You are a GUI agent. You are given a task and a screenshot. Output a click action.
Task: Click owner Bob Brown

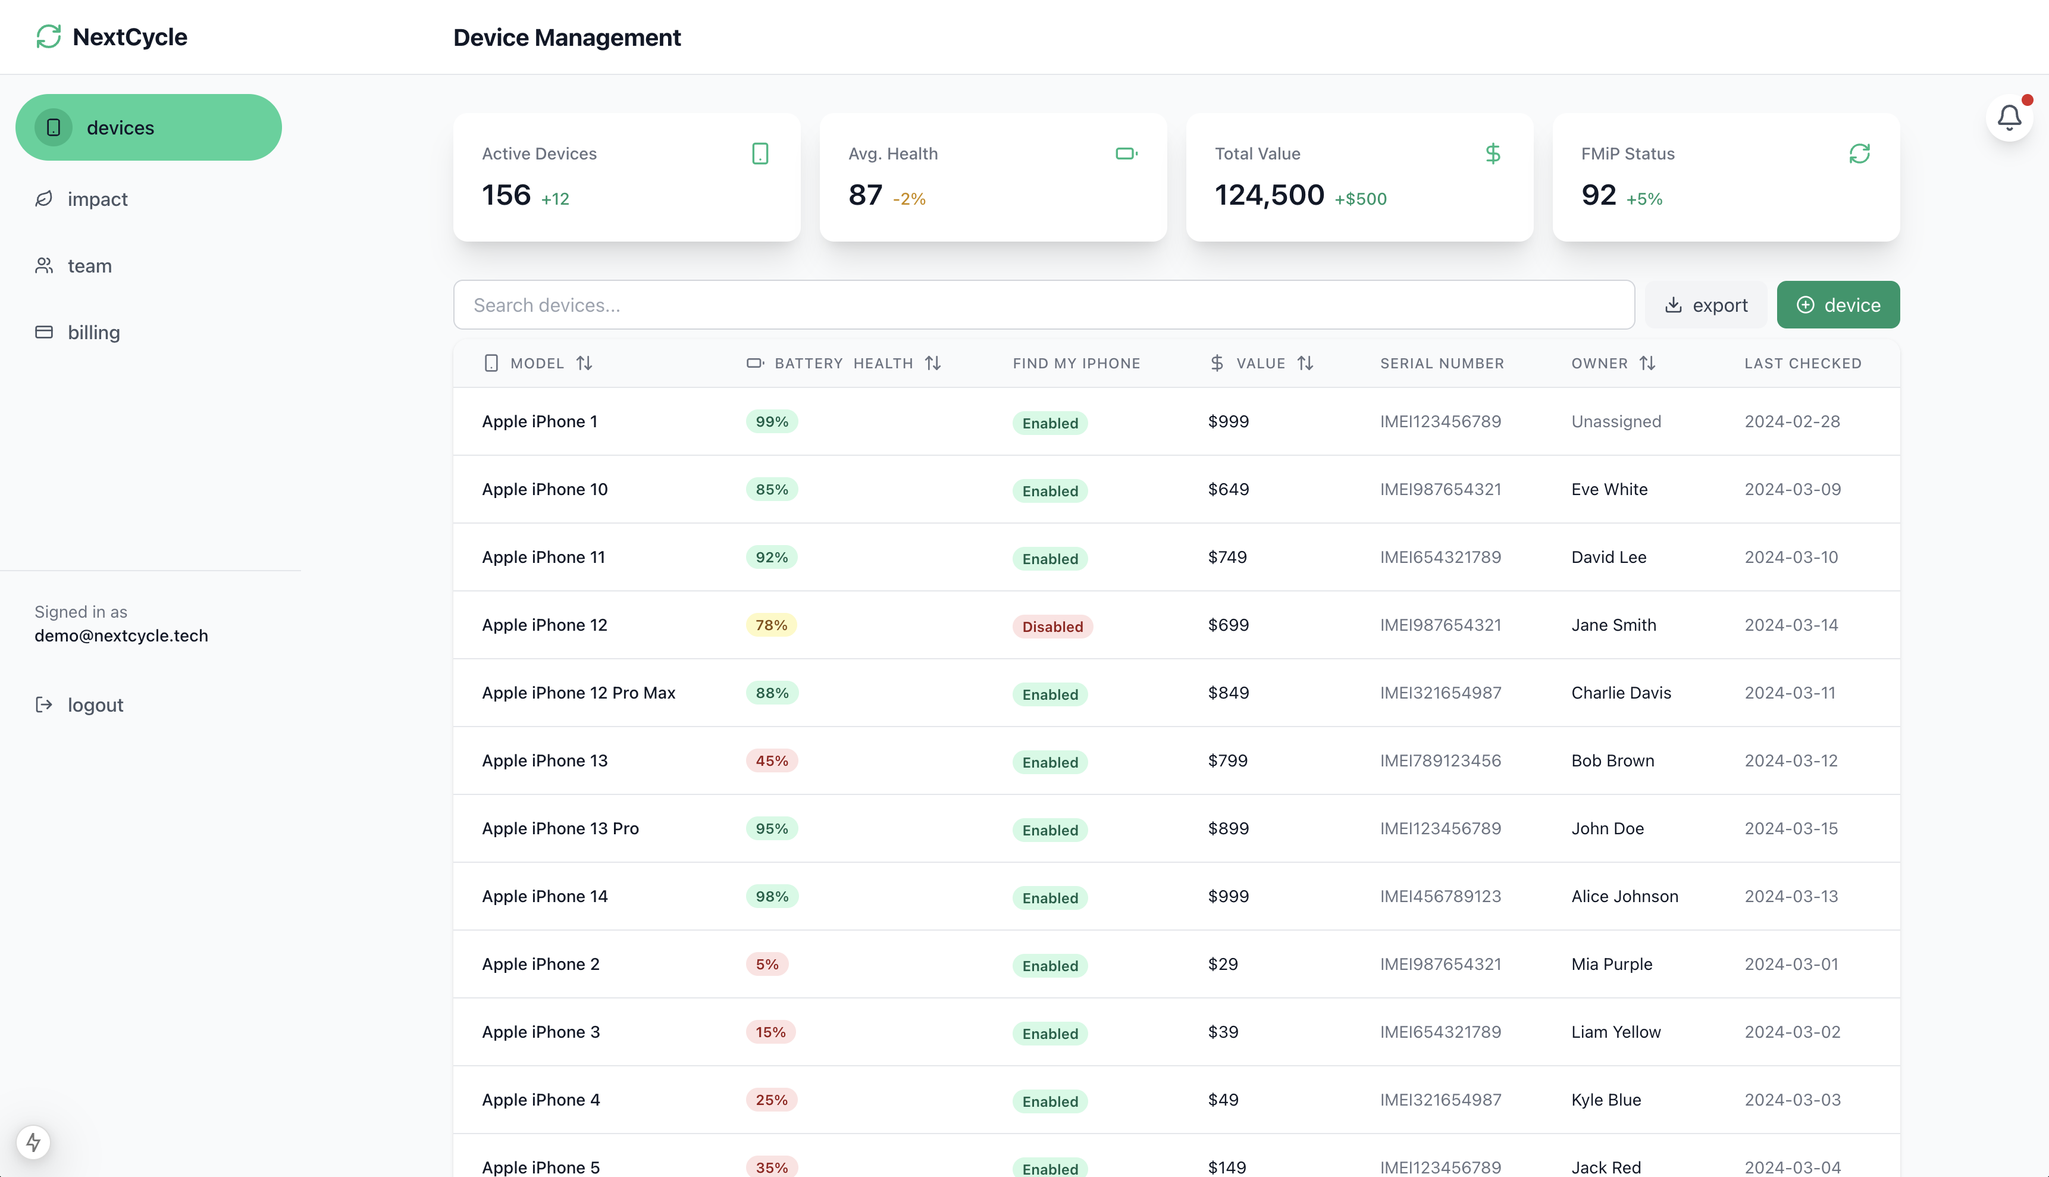1612,760
